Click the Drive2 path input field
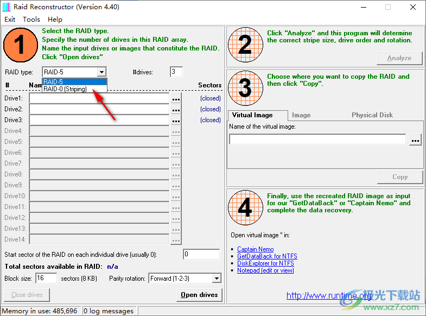Image resolution: width=426 pixels, height=316 pixels. [99, 109]
